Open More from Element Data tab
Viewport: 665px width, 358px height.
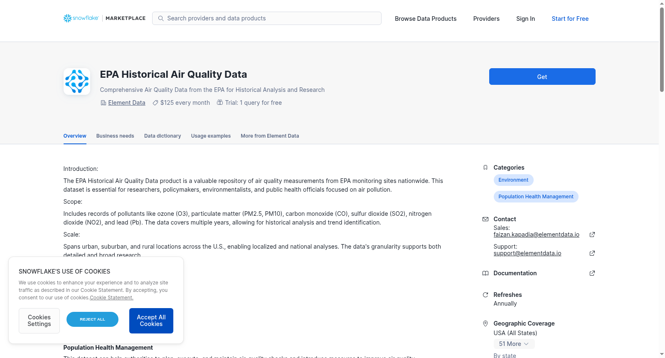(270, 136)
